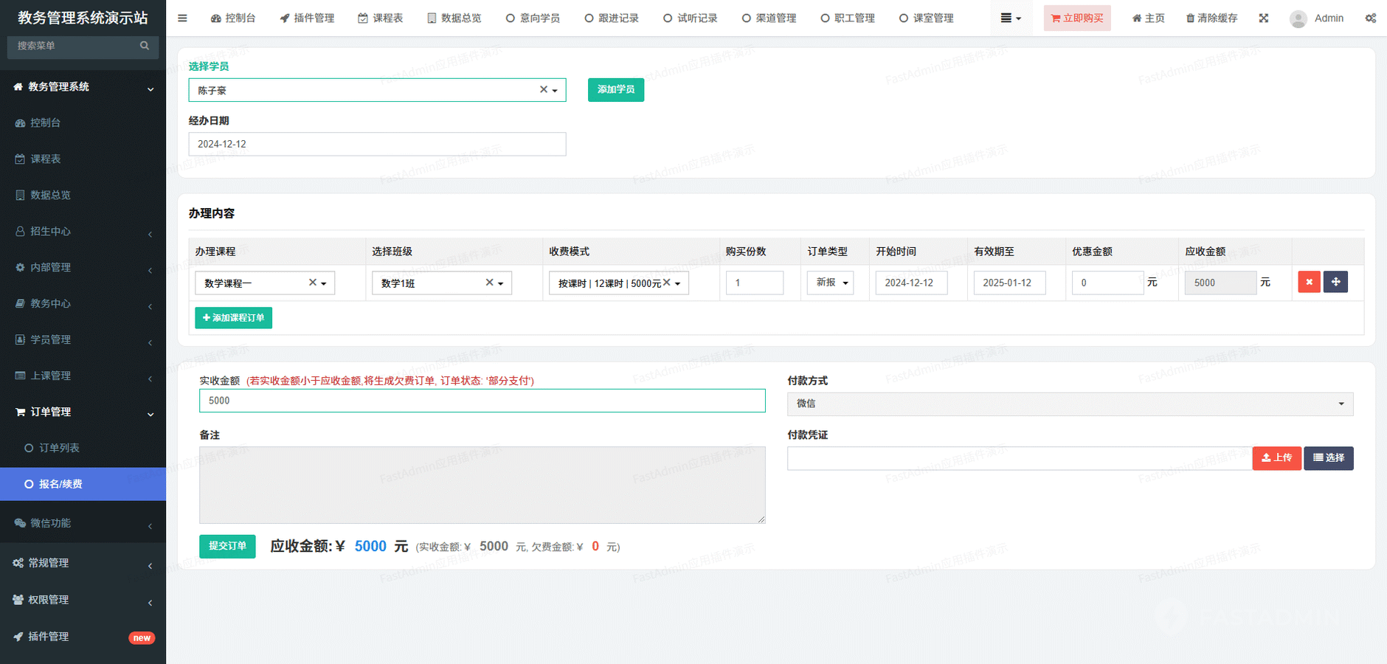
Task: Expand the 收费模式 dropdown
Action: pos(677,283)
